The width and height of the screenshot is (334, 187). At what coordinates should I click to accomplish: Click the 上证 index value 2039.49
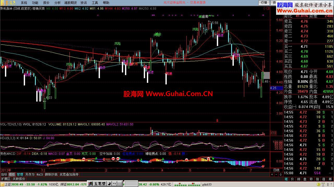17,184
